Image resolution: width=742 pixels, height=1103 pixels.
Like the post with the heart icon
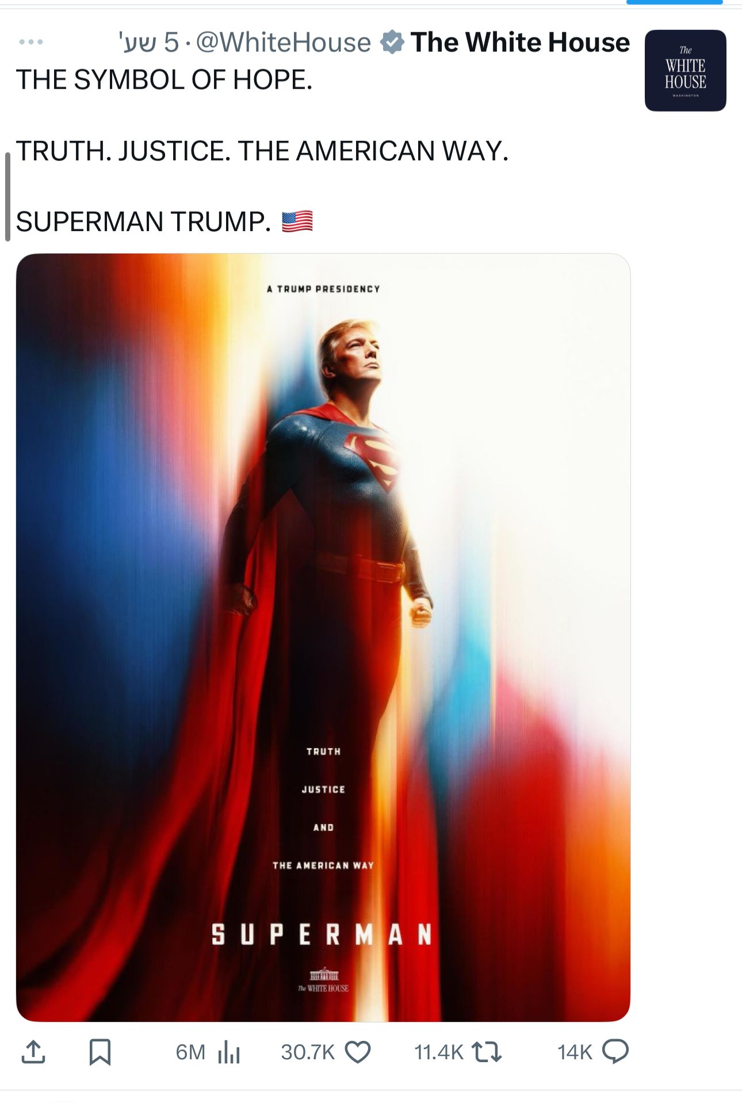[x=358, y=1052]
